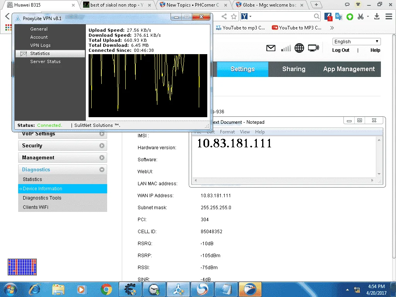The width and height of the screenshot is (396, 297).
Task: Click the search magnifier icon
Action: click(x=316, y=17)
